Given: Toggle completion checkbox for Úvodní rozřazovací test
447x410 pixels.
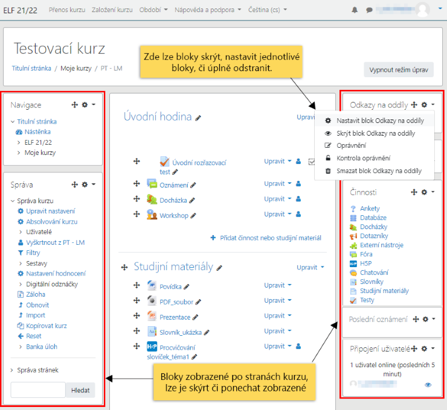Looking at the screenshot, I should pos(312,162).
